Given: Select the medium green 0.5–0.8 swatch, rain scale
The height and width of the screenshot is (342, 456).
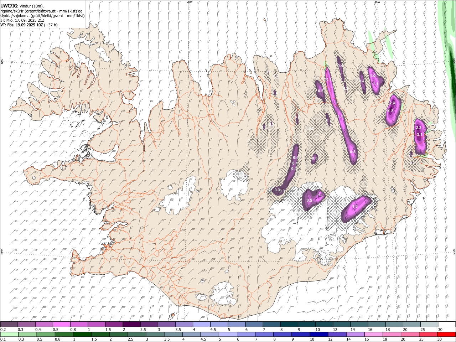Looking at the screenshot, I should tap(46, 334).
